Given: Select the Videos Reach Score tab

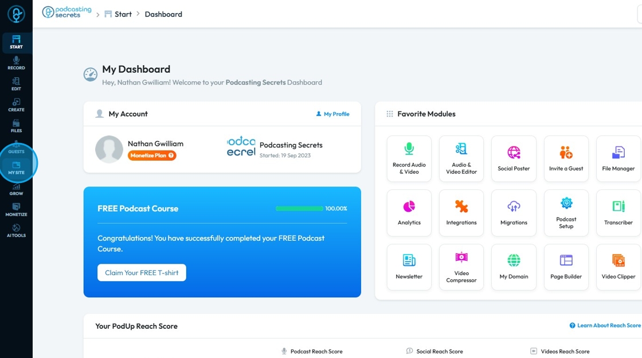Looking at the screenshot, I should pyautogui.click(x=560, y=352).
